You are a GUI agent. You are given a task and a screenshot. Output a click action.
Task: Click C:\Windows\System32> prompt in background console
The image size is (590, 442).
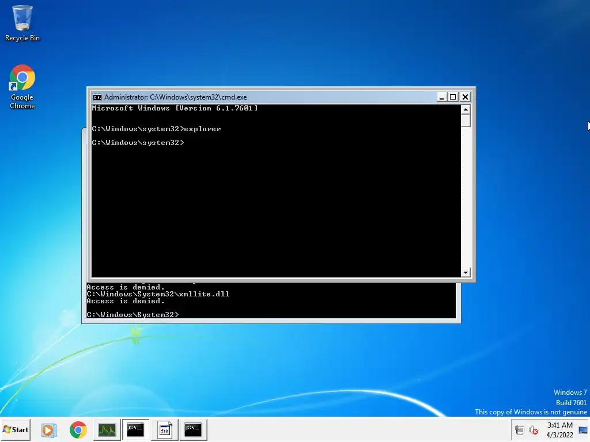(x=133, y=315)
